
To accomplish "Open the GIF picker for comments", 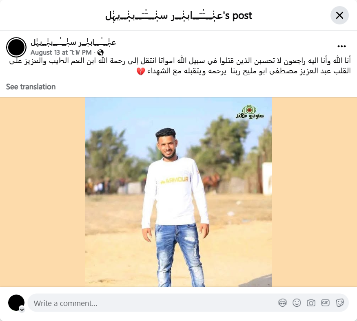I will (325, 303).
